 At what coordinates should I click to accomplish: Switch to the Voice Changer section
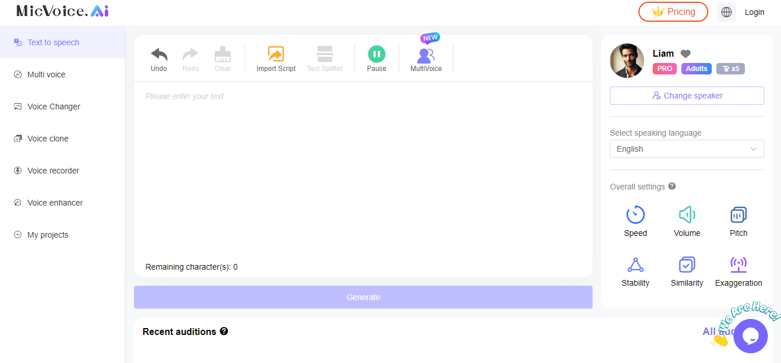(54, 106)
